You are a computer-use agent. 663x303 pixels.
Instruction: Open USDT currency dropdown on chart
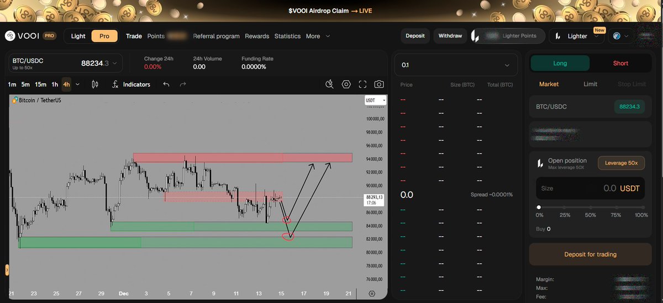[376, 100]
